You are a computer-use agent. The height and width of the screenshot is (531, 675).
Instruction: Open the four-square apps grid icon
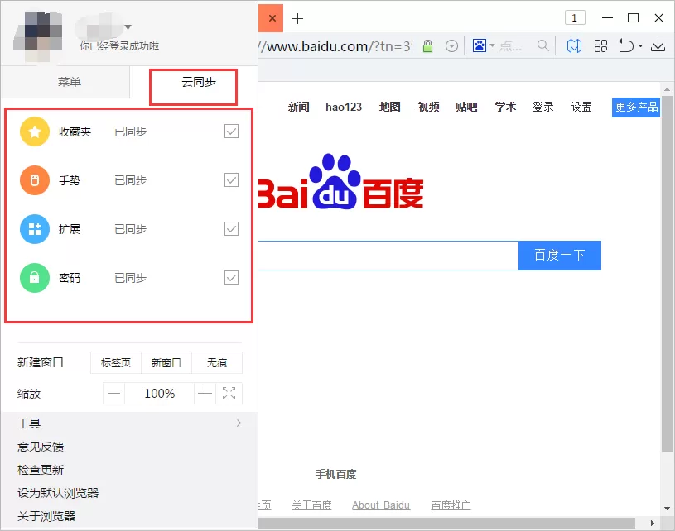(600, 45)
